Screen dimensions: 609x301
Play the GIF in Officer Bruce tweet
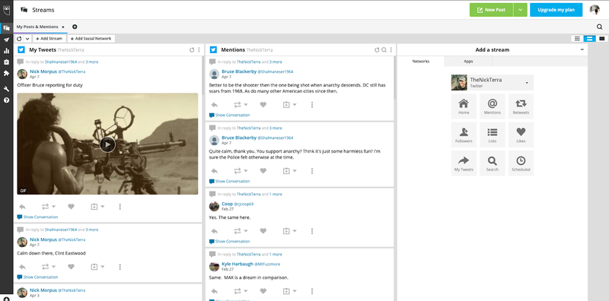tap(107, 144)
